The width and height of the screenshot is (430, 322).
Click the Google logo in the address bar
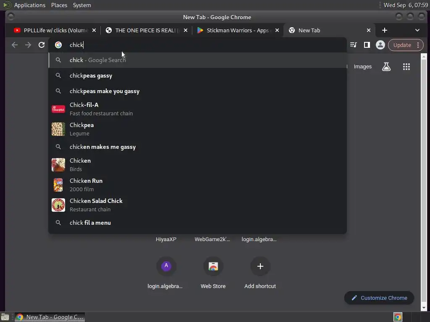(x=58, y=45)
